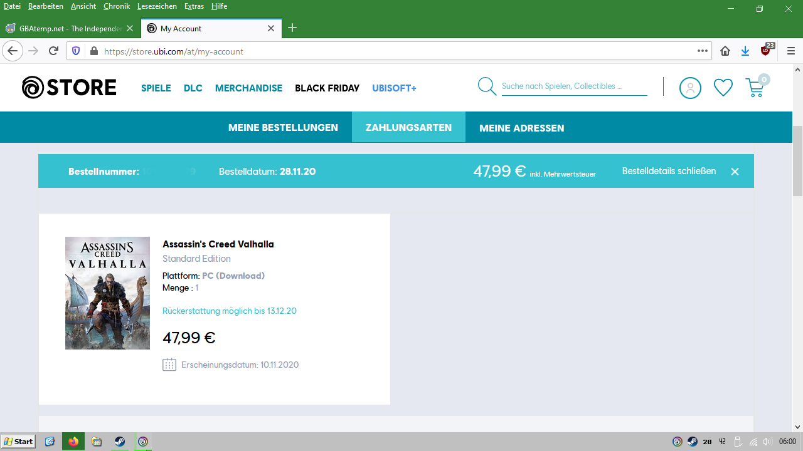Click the Erscheinungsdatum: 10.11.2020 text
The width and height of the screenshot is (803, 451).
(240, 365)
